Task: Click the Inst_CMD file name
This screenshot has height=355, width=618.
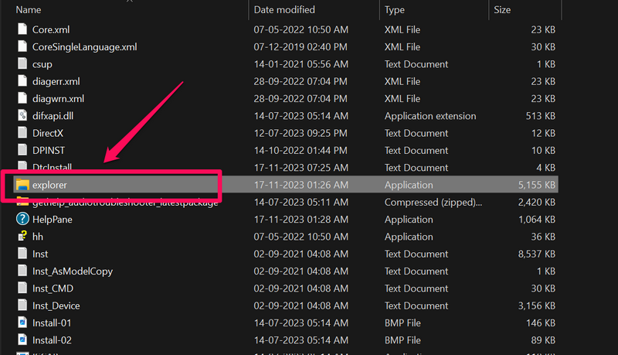Action: (53, 288)
